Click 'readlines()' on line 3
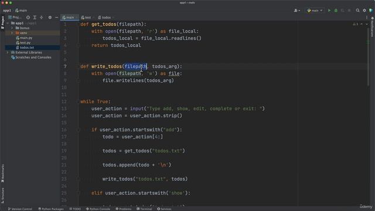Image resolution: width=375 pixels, height=211 pixels. point(187,38)
